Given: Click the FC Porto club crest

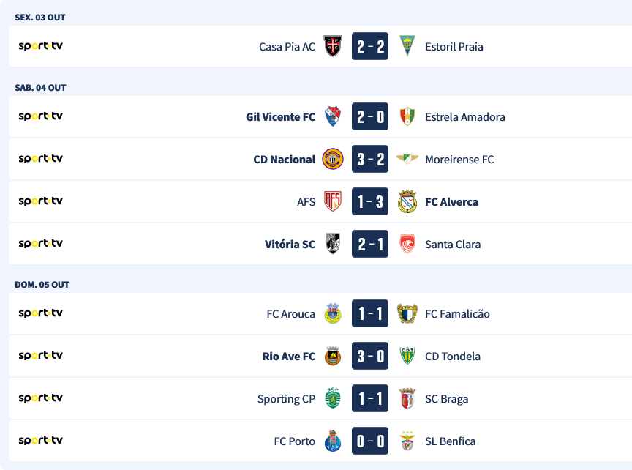Looking at the screenshot, I should point(333,441).
